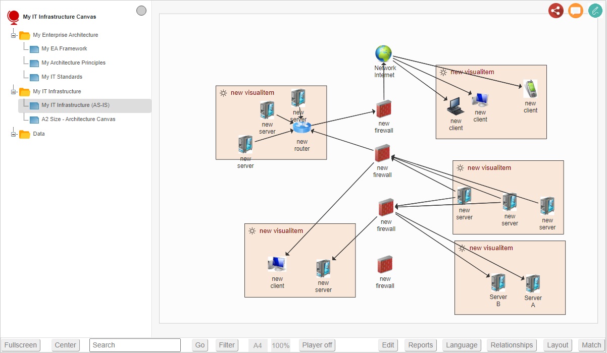Select the topmost server in router group

click(298, 97)
